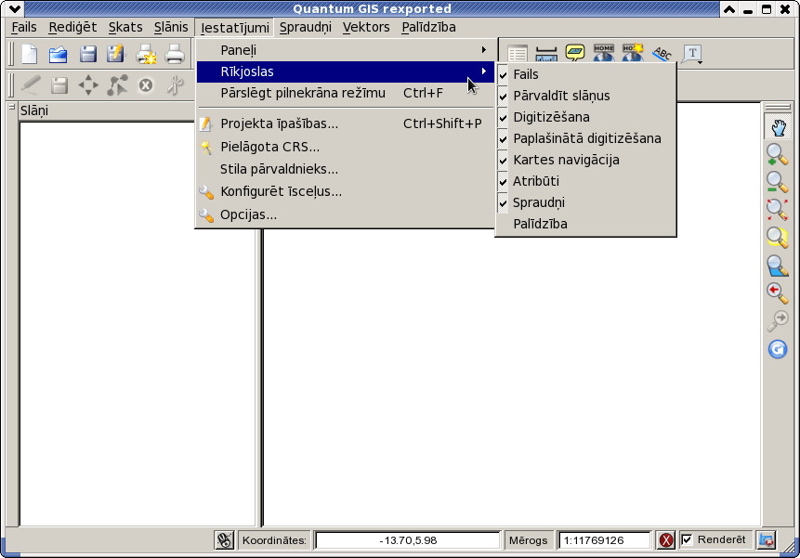Open the title bar window menu arrow
This screenshot has width=800, height=558.
[15, 8]
